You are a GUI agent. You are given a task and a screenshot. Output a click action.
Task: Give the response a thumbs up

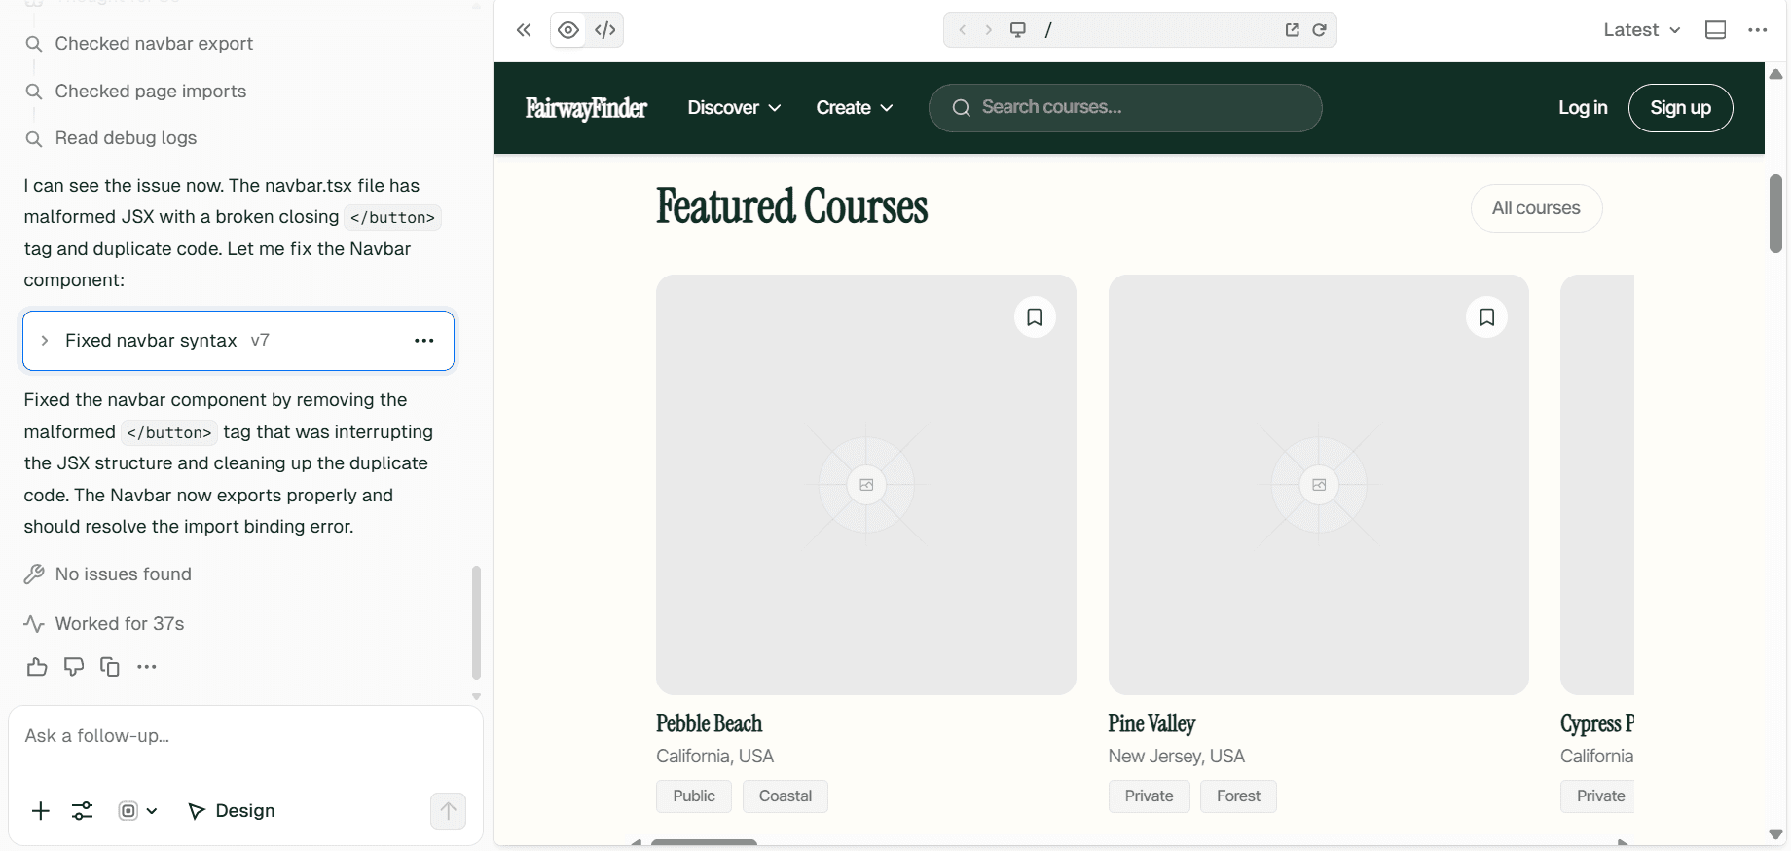click(37, 667)
